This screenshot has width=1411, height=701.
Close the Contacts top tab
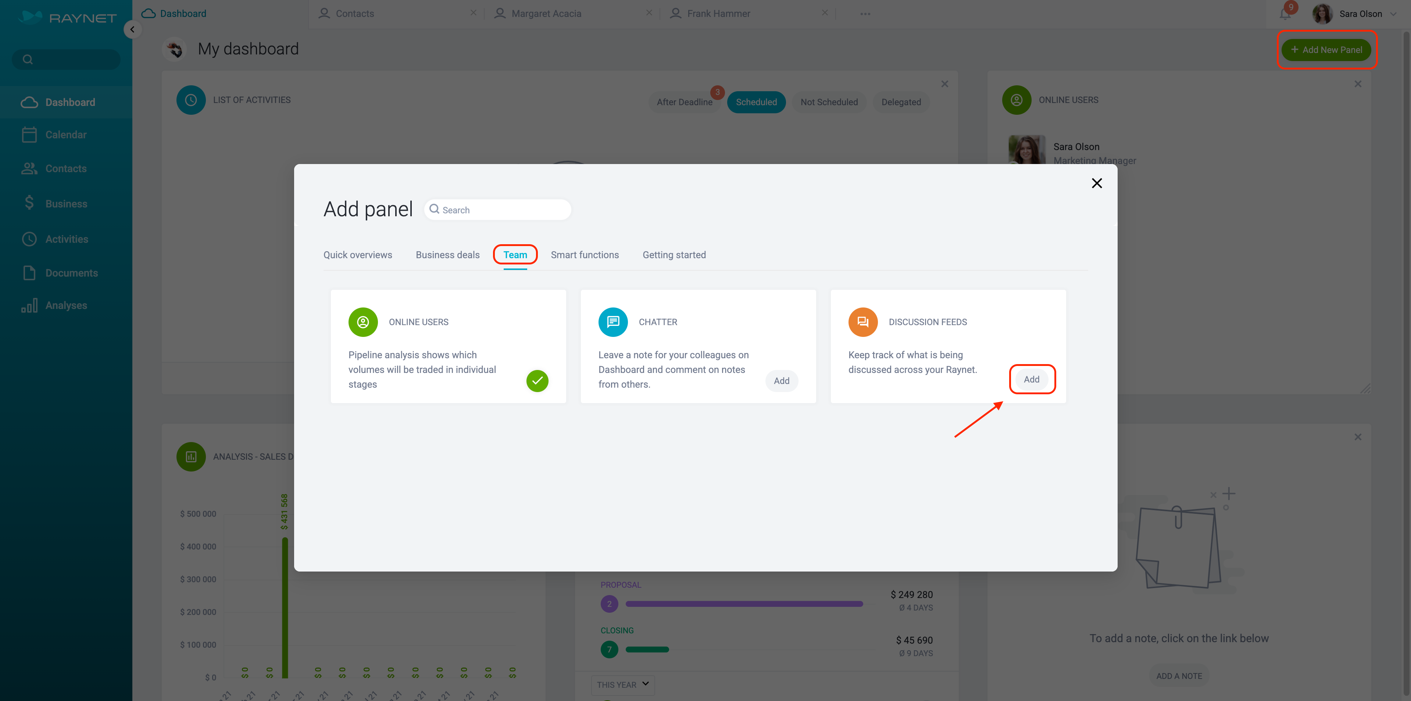473,13
